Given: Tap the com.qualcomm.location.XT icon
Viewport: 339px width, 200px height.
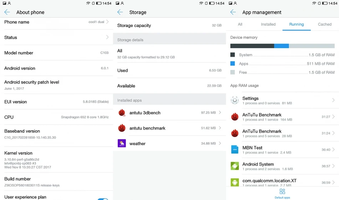Looking at the screenshot, I should [235, 182].
